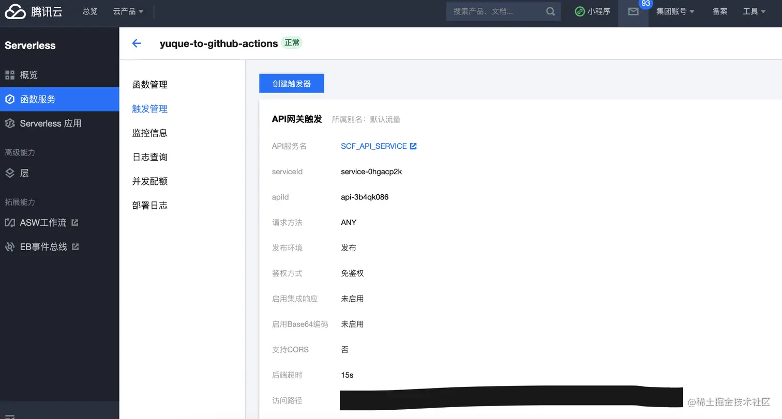Select 函数服务 in the sidebar
The height and width of the screenshot is (419, 782).
[59, 99]
